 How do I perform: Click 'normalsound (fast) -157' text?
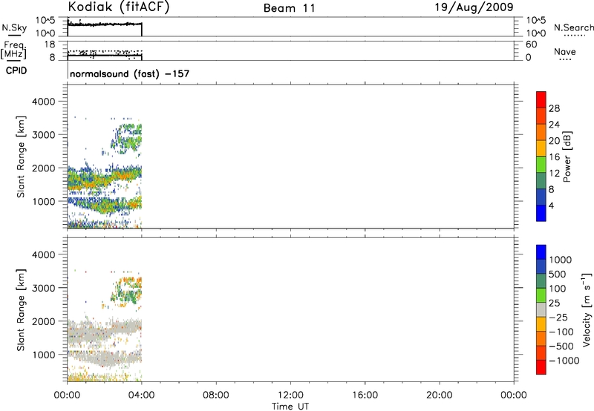(x=129, y=73)
